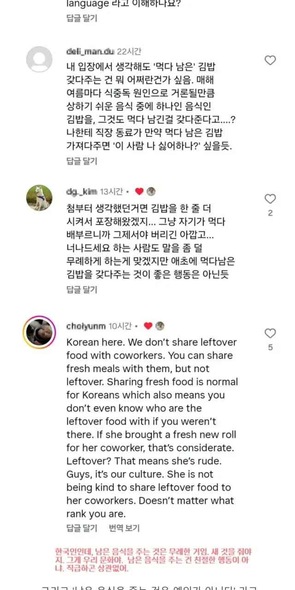Image resolution: width=295 pixels, height=590 pixels.
Task: Like the cholyunm comment with the heart
Action: point(270,333)
